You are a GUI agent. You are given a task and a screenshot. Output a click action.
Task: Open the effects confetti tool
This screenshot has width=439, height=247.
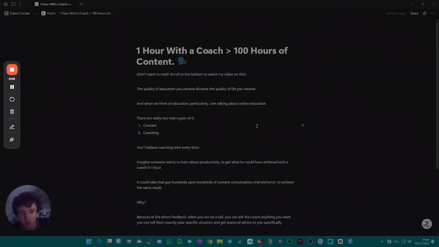12,139
